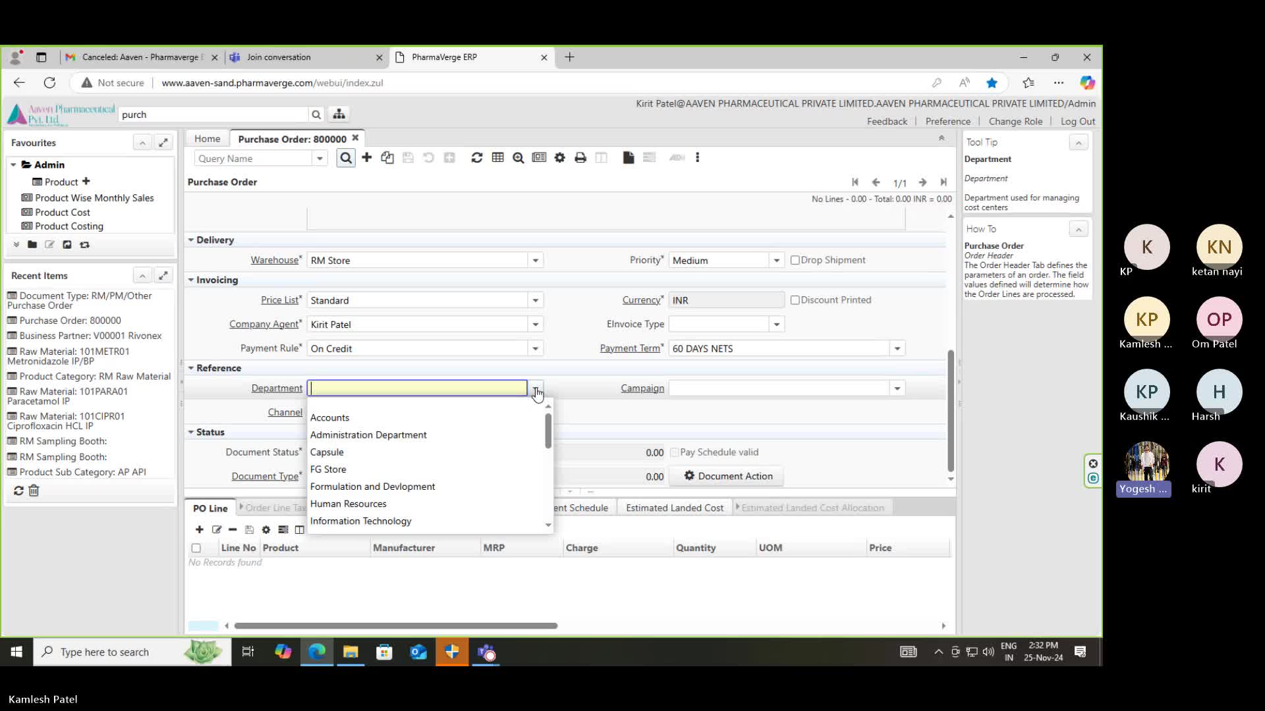Choose Accounts from the Department list
This screenshot has height=711, width=1265.
[427, 418]
